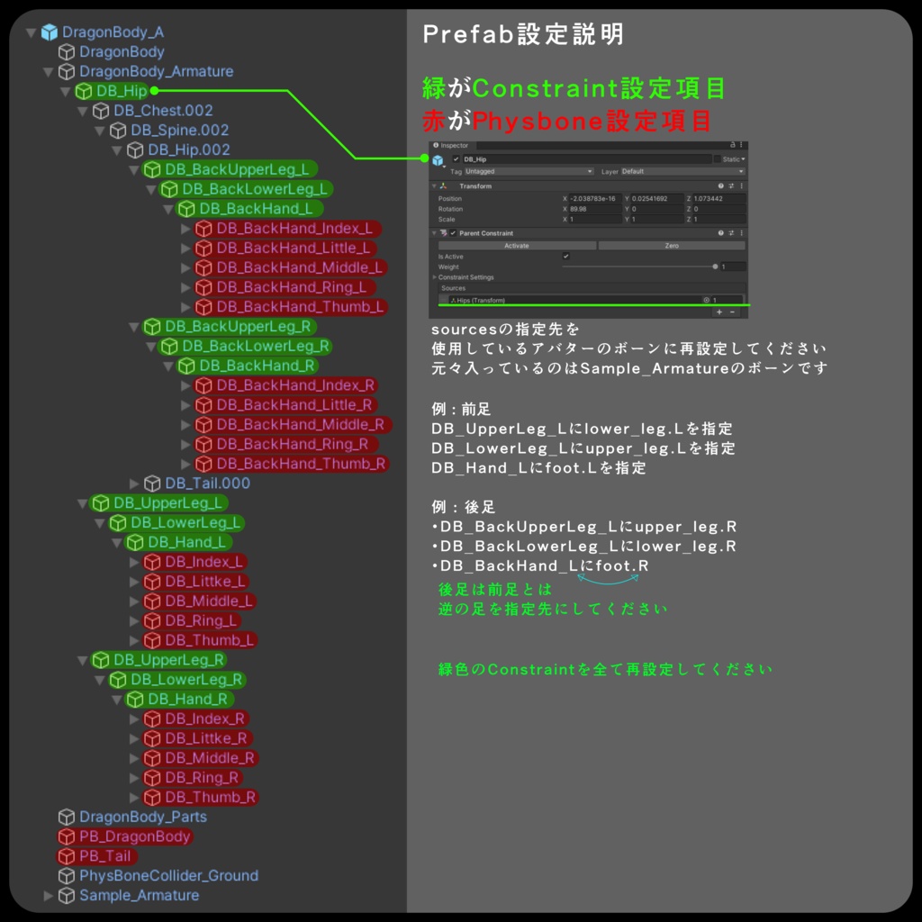
Task: Open the Tag dropdown showing Untagged
Action: pyautogui.click(x=529, y=171)
